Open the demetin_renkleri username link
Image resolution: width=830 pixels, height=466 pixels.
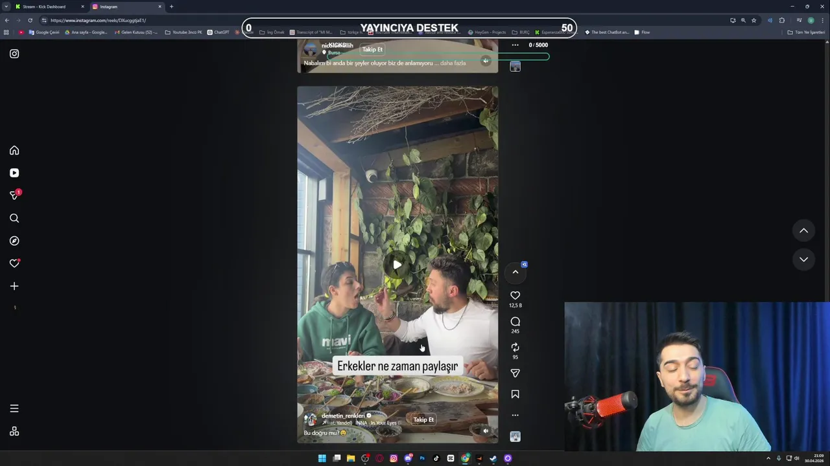pos(343,416)
